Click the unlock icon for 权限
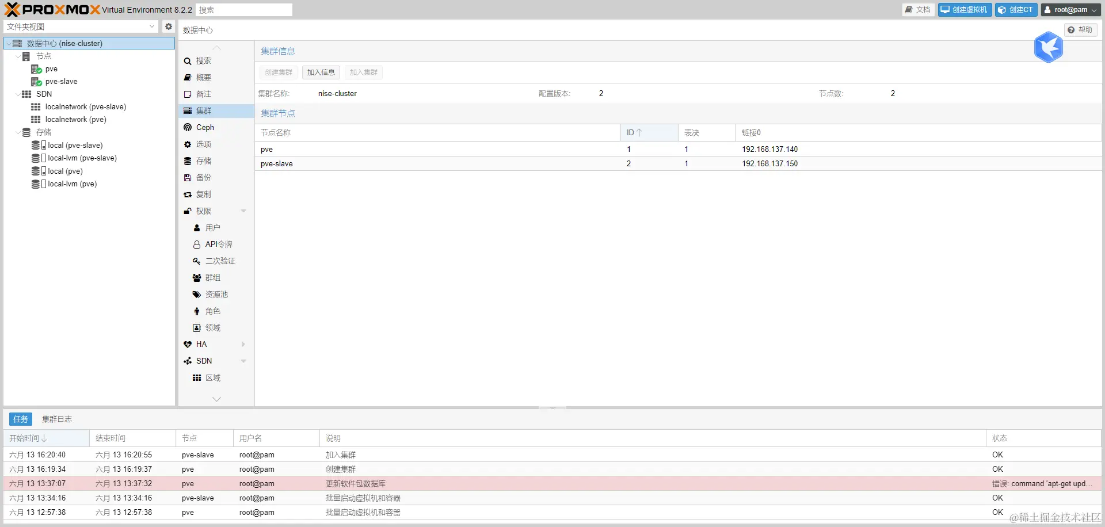The height and width of the screenshot is (527, 1105). (x=188, y=211)
